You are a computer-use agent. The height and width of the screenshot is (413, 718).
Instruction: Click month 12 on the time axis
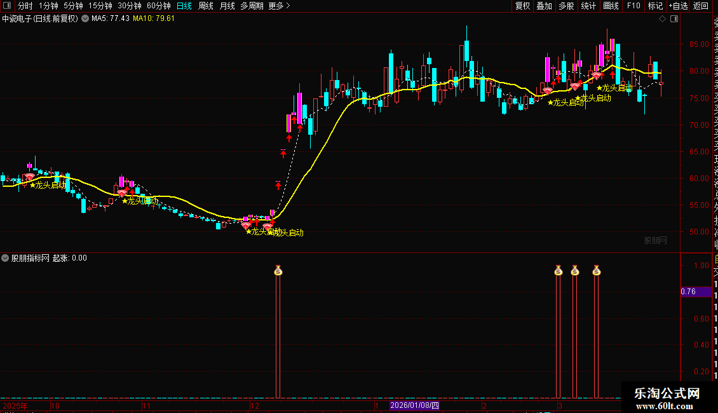255,405
